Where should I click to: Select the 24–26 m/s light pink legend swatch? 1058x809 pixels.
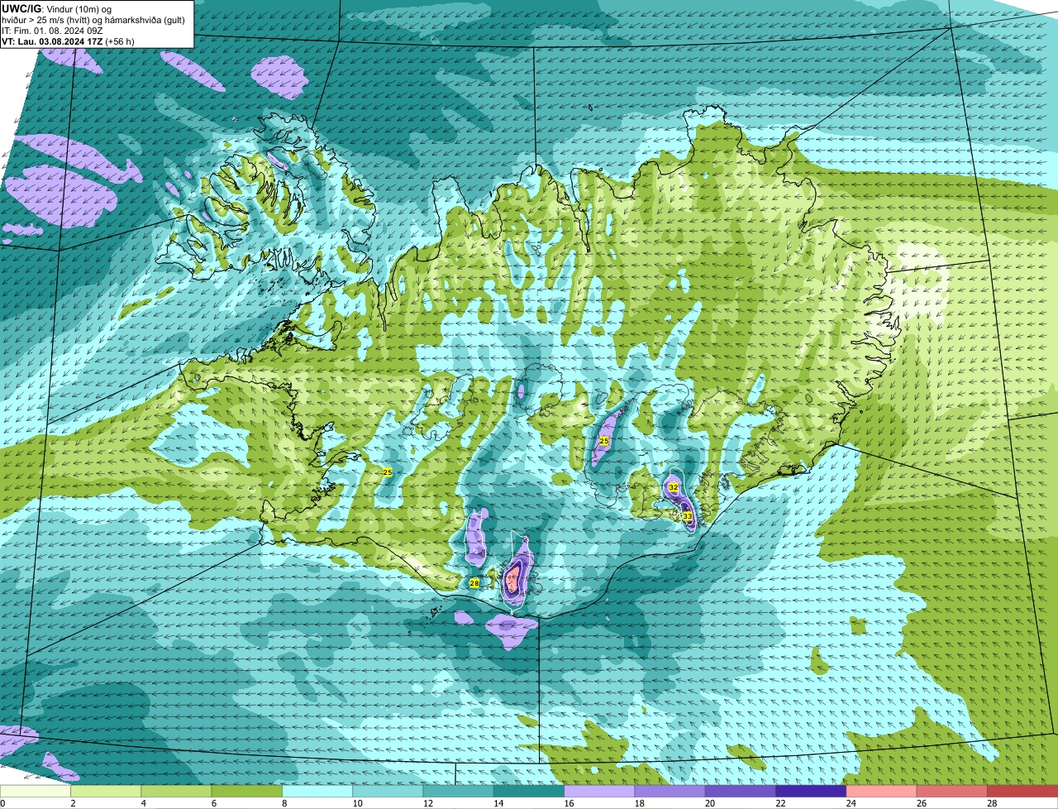coord(882,791)
